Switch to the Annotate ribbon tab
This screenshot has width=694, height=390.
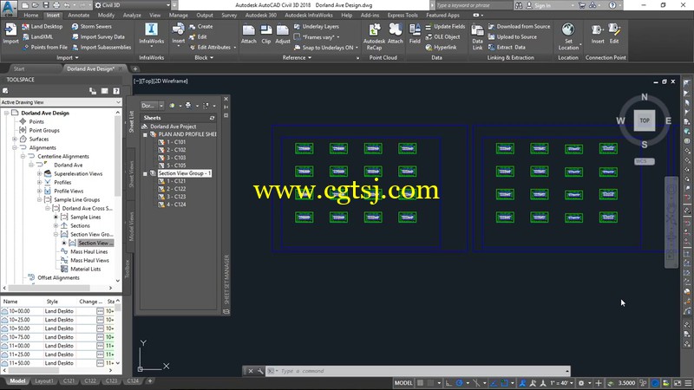coord(79,15)
